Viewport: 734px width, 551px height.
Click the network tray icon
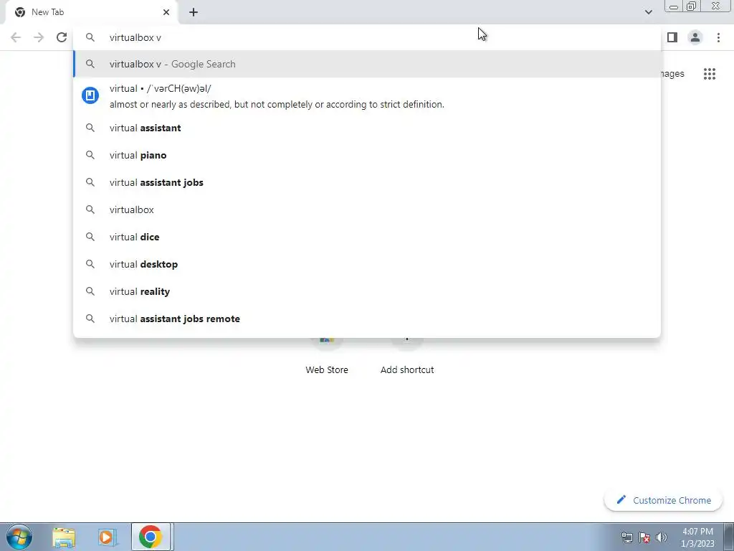point(626,537)
